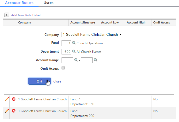Delete the Department 200 row
The image size is (179, 122).
tap(14, 111)
